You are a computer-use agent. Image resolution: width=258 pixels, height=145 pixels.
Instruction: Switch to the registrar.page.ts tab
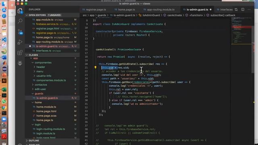[94, 10]
